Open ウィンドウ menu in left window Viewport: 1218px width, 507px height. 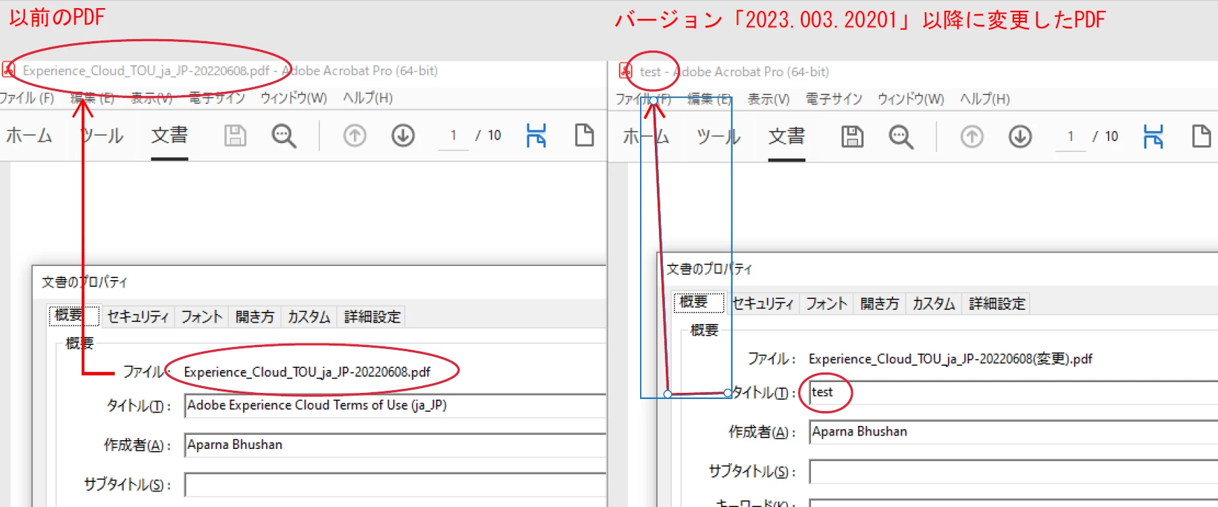[294, 98]
